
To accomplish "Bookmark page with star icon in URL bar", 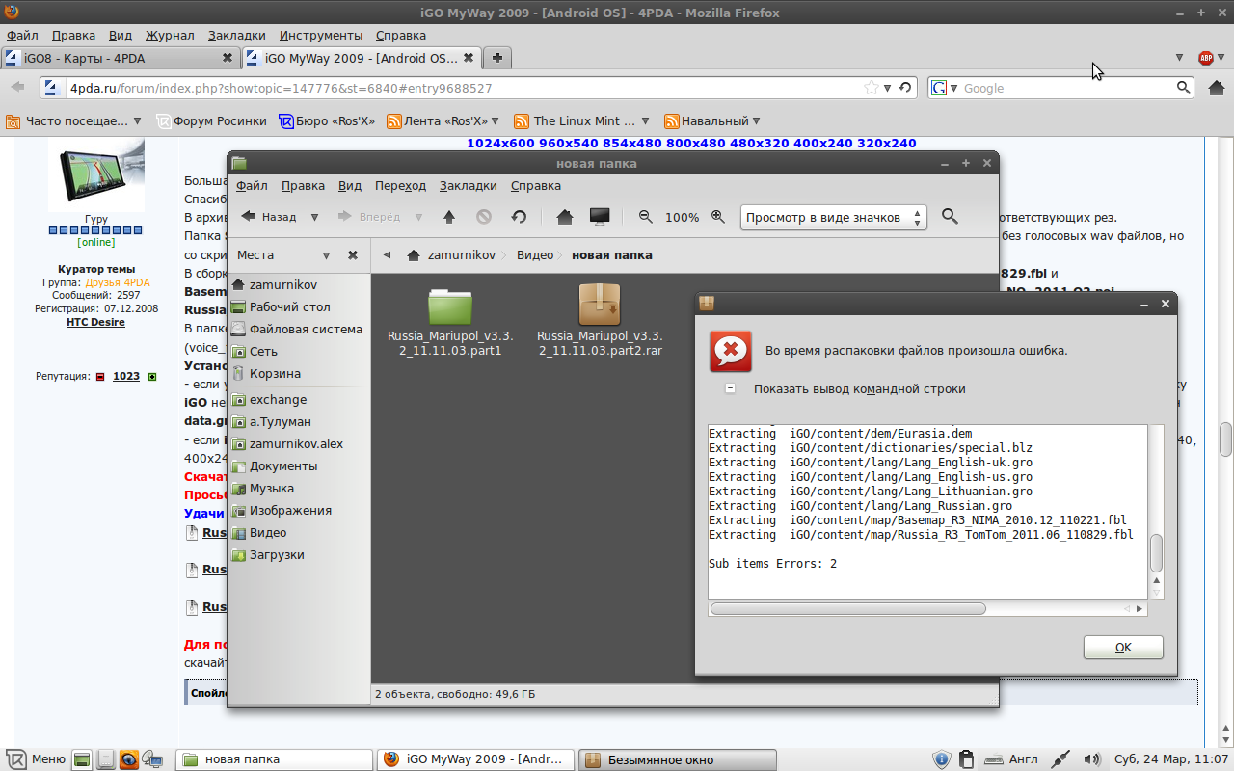I will pos(872,88).
